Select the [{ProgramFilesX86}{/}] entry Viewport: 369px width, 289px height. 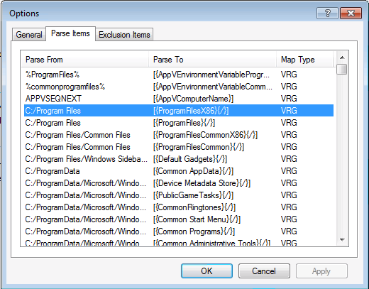coord(191,111)
